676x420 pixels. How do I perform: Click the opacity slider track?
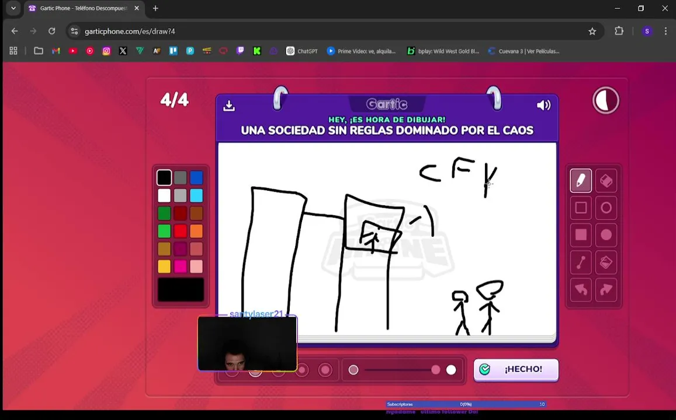coord(403,370)
